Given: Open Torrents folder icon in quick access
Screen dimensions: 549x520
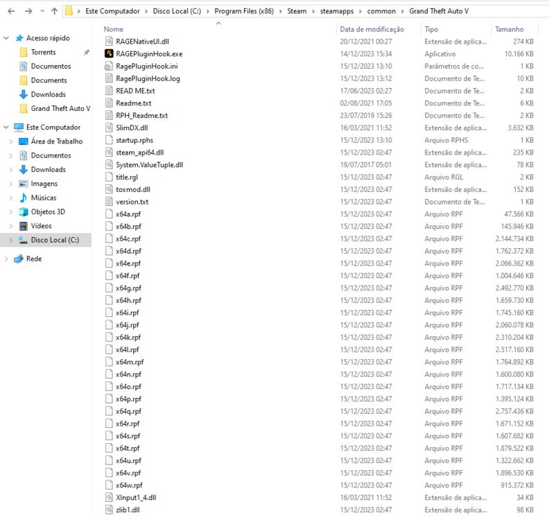Looking at the screenshot, I should point(24,52).
